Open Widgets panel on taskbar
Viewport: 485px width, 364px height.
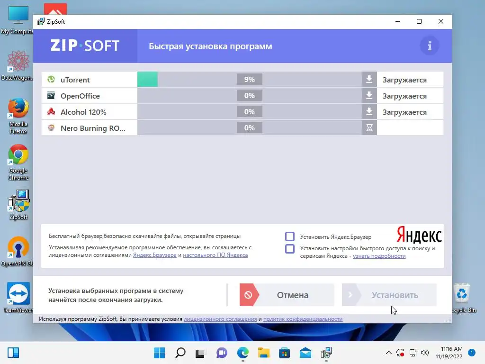pyautogui.click(x=13, y=353)
